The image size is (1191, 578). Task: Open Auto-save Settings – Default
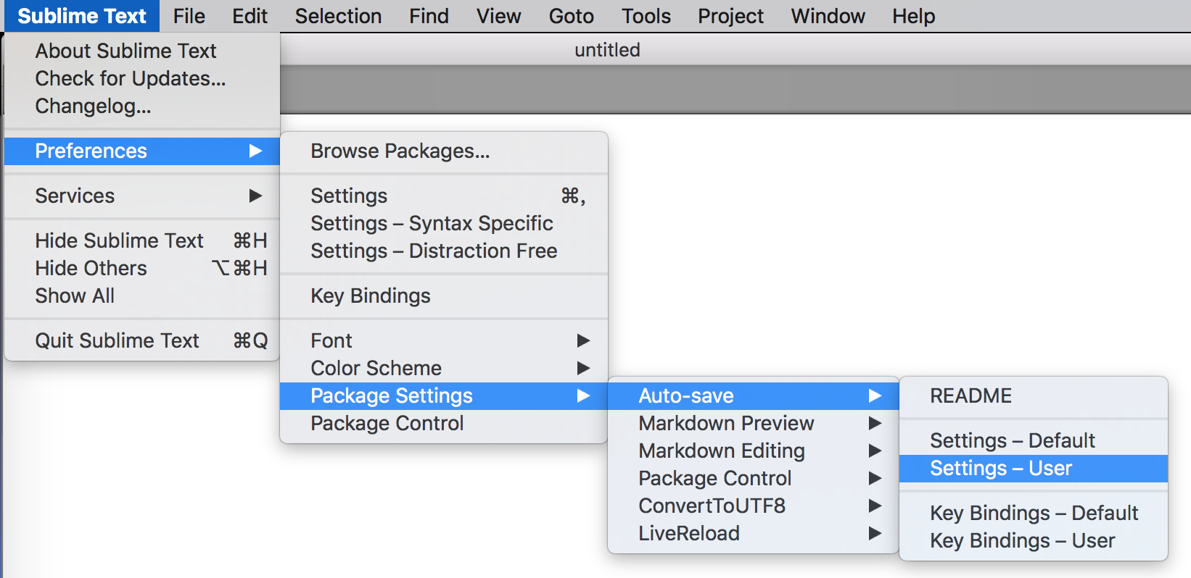[x=1013, y=440]
